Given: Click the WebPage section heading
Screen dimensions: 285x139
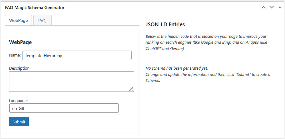Looking at the screenshot, I should (x=20, y=42).
